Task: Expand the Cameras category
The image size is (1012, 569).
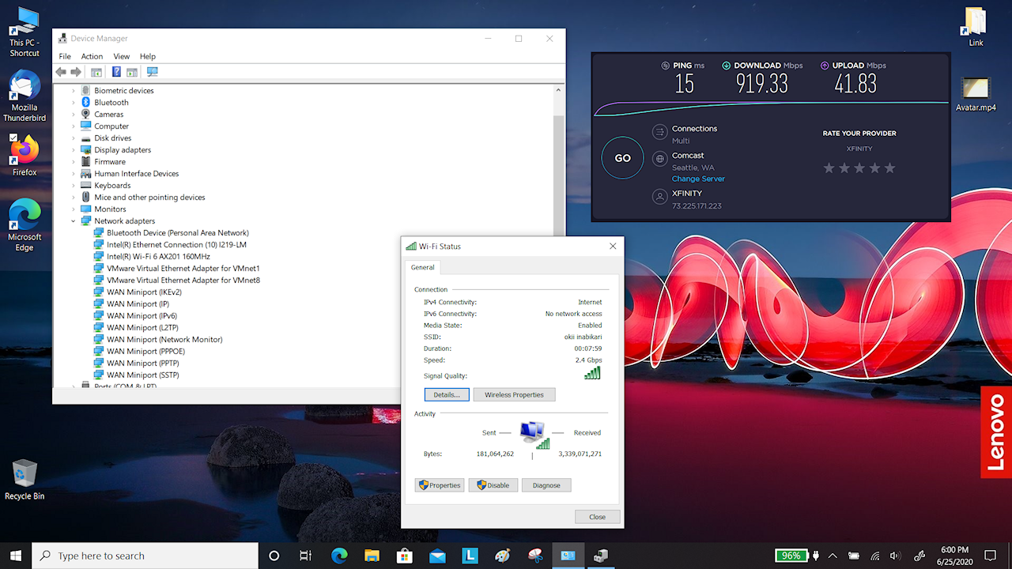Action: pyautogui.click(x=74, y=115)
